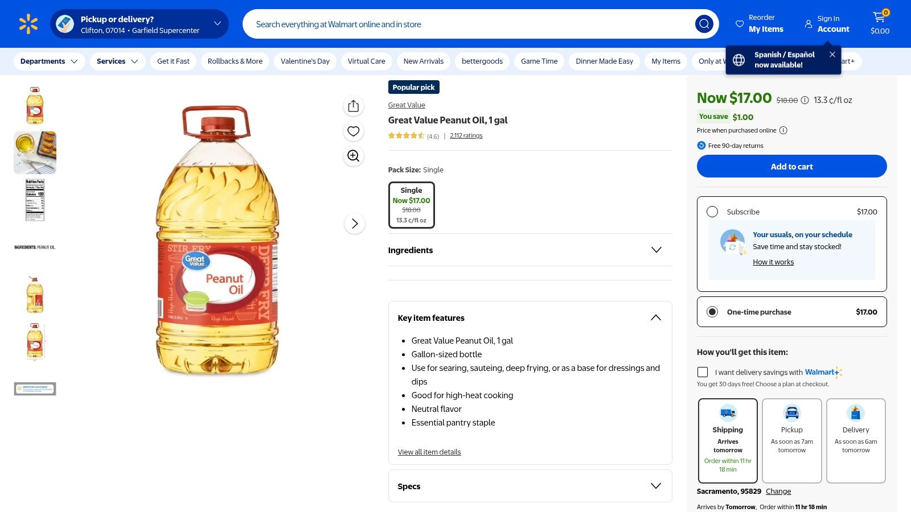
Task: Enable delivery savings with Walmart+
Action: pos(703,371)
